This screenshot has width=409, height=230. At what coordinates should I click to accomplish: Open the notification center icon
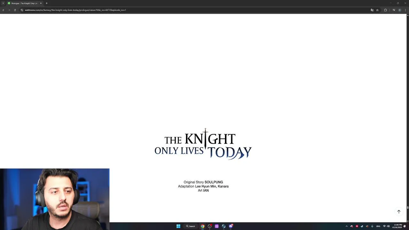(405, 226)
